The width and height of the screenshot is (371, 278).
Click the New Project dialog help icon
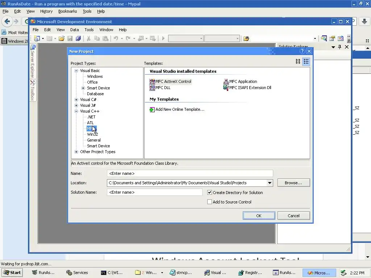point(302,51)
